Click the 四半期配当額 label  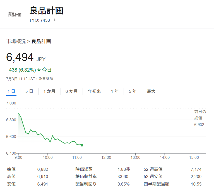point(157,184)
